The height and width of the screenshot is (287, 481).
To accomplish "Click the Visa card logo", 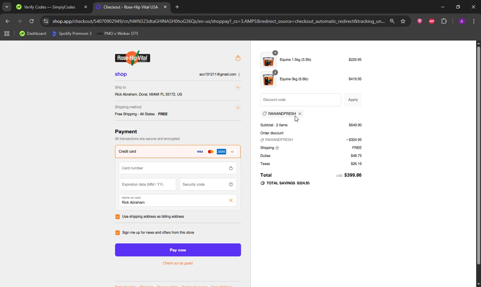I will click(200, 152).
